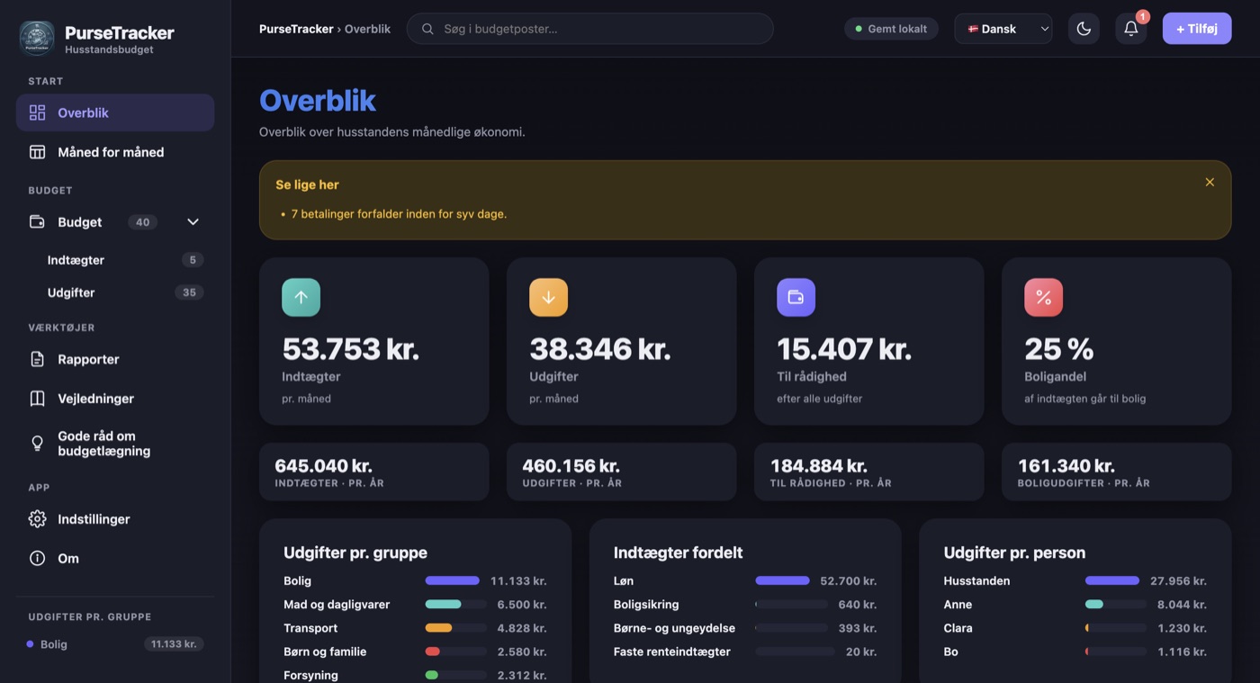1260x683 pixels.
Task: Click the Om info circle icon
Action: coord(37,559)
